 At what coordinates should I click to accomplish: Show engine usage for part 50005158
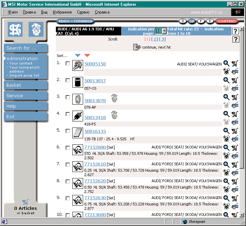tap(226, 71)
